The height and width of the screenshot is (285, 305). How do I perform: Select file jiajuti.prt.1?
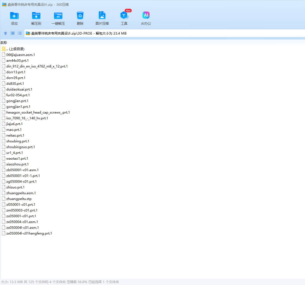point(12,124)
